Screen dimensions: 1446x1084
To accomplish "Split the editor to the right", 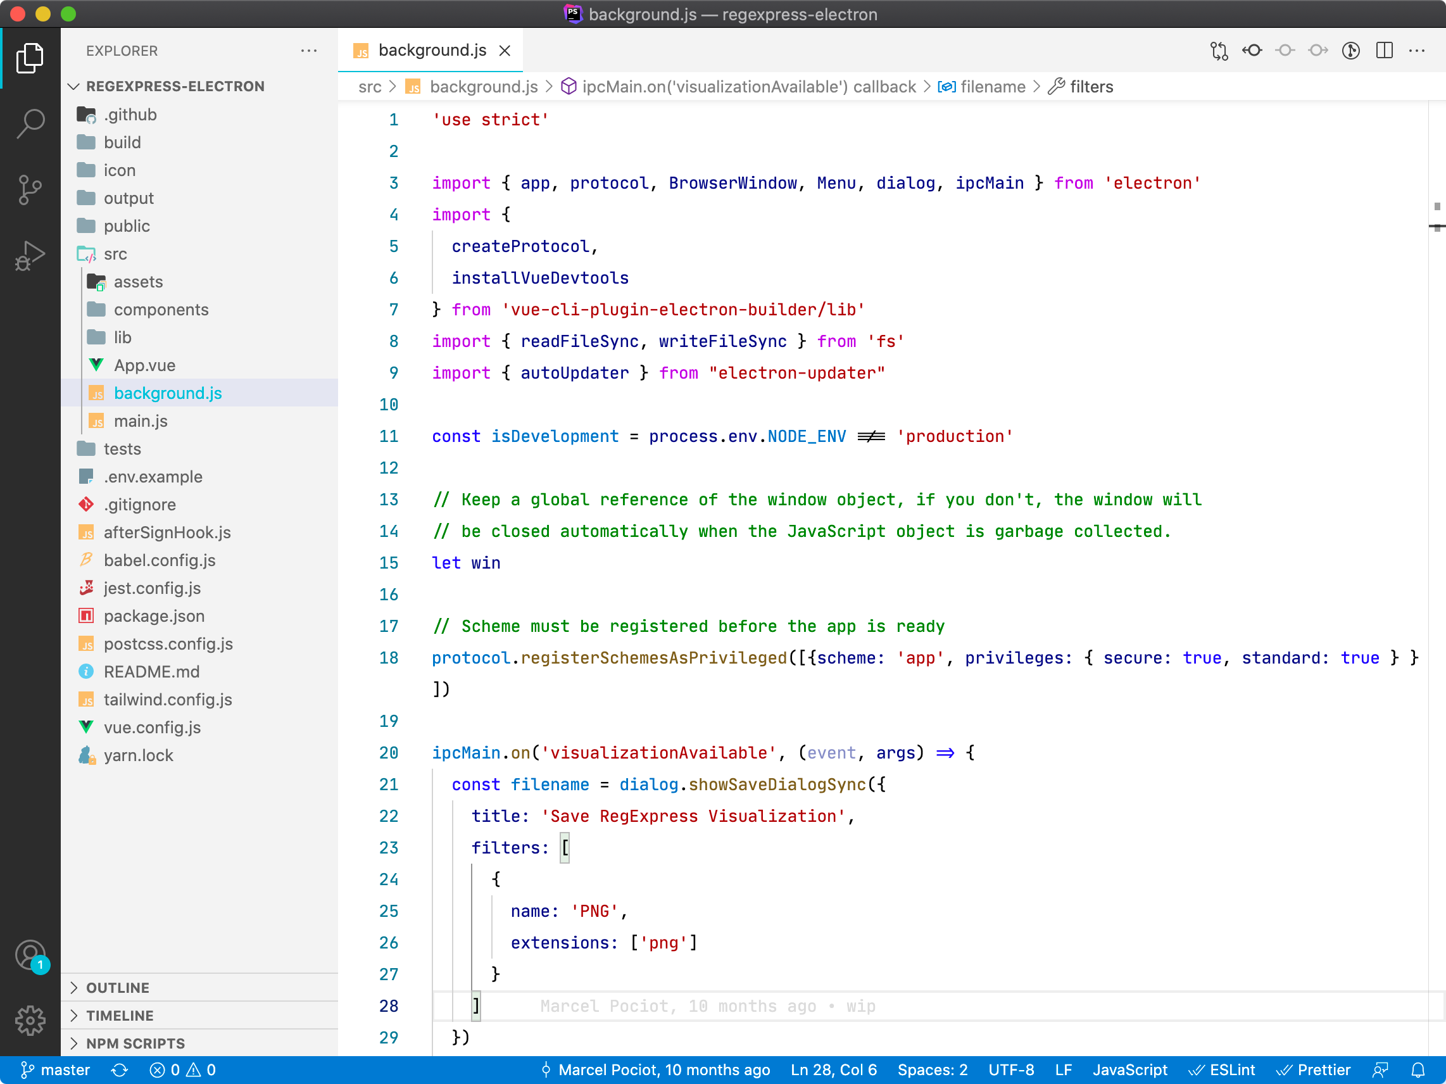I will (1384, 51).
